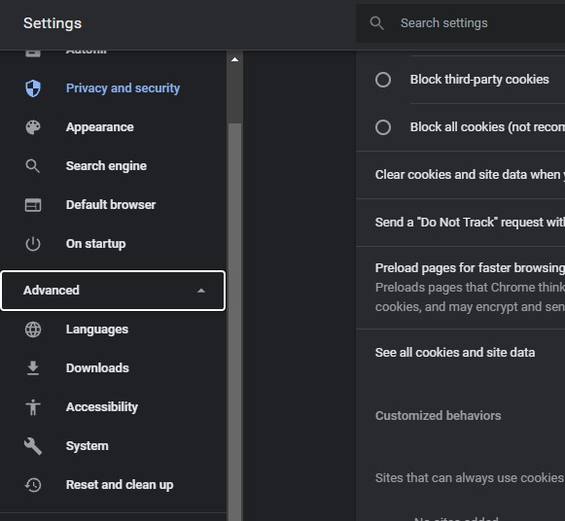Click the Search engine magnifier icon
Screen dimensions: 565x521
(x=33, y=166)
